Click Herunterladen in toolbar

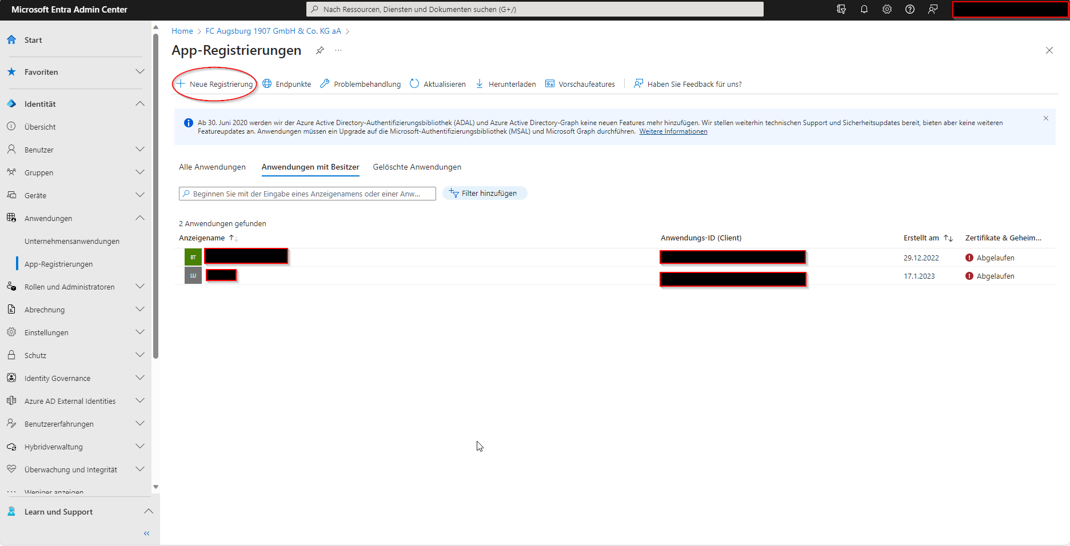click(506, 84)
